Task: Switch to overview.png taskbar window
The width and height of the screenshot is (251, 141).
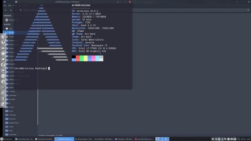Action: coord(24,139)
